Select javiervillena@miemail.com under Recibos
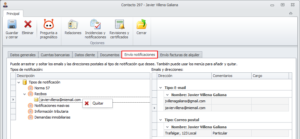Image resolution: width=300 pixels, height=139 pixels. (61, 100)
